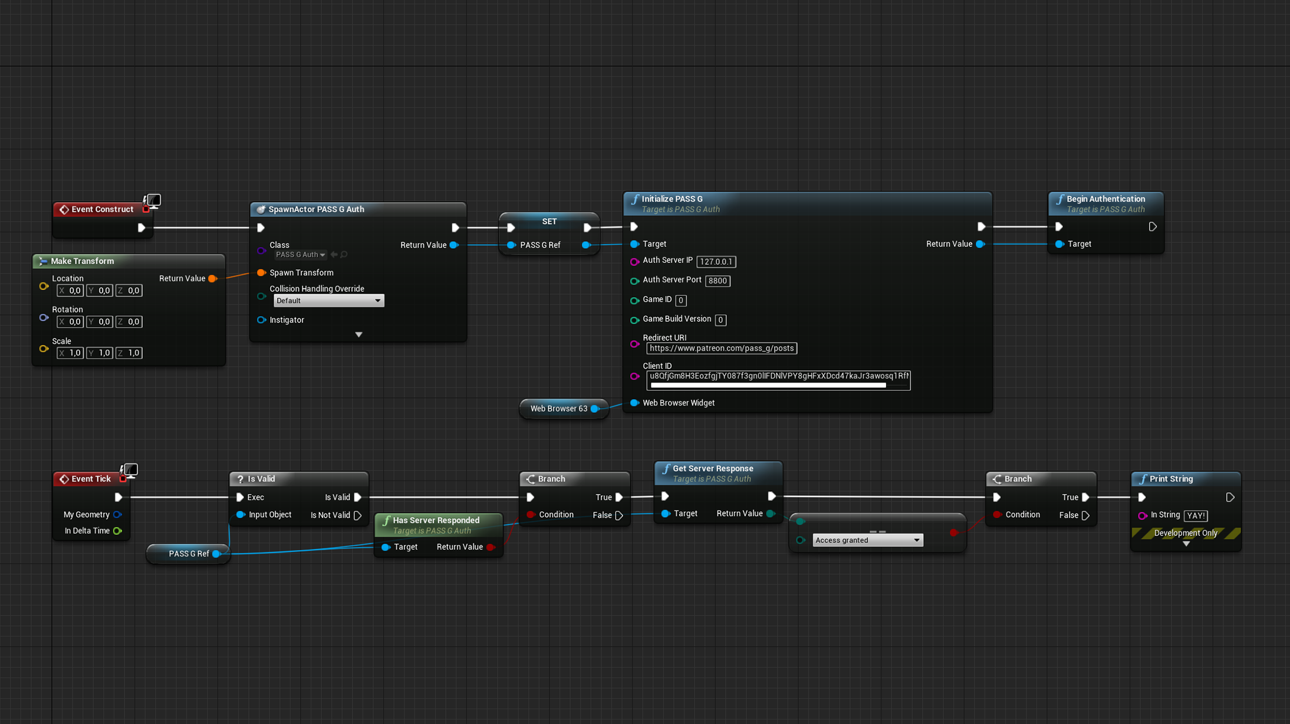
Task: Select the Make Transform node header
Action: [129, 261]
